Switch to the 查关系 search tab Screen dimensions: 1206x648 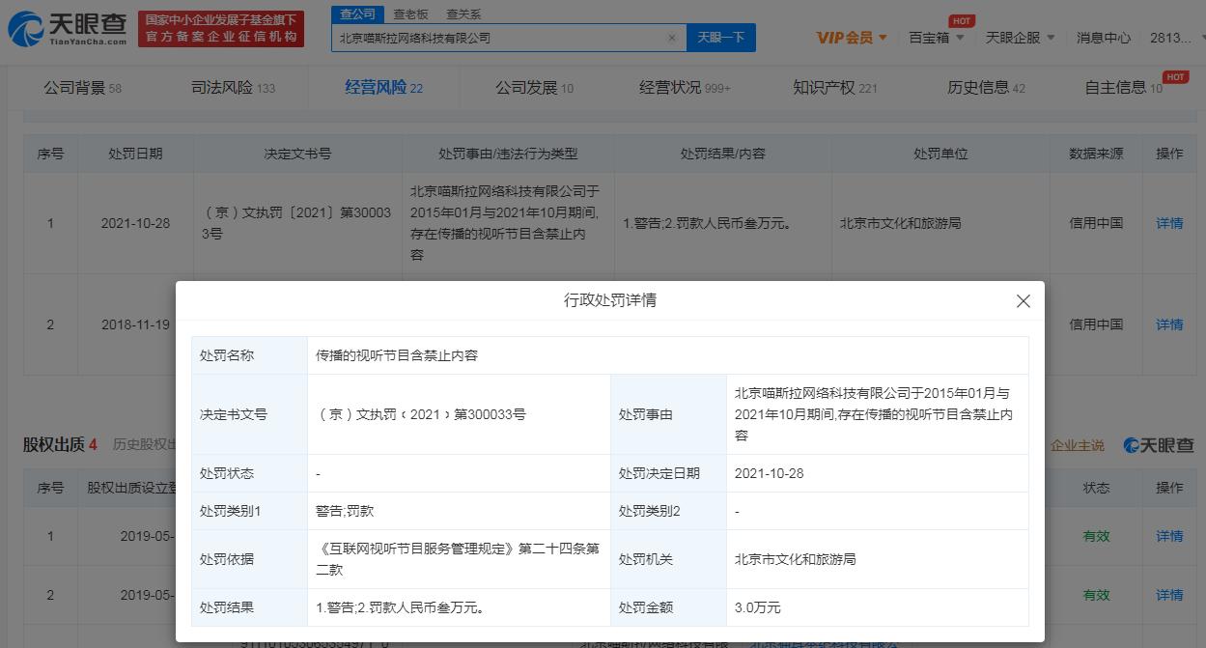click(463, 14)
